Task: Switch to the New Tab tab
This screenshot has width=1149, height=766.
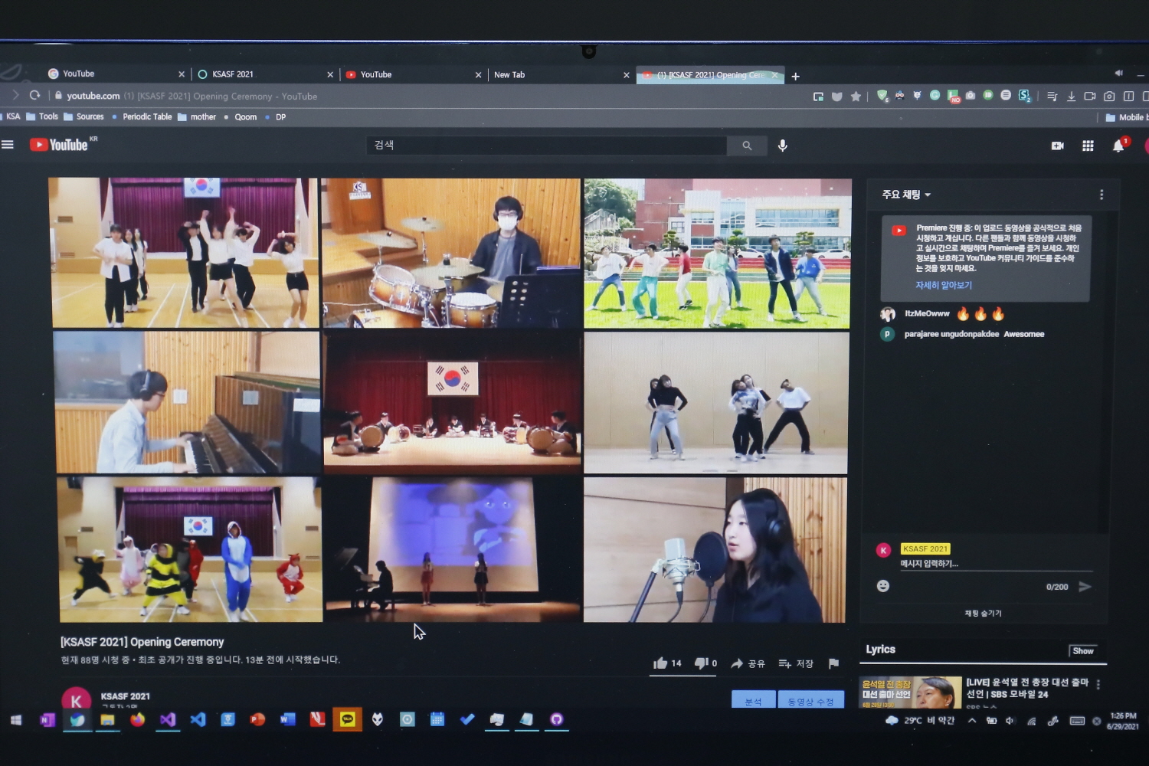Action: [561, 75]
